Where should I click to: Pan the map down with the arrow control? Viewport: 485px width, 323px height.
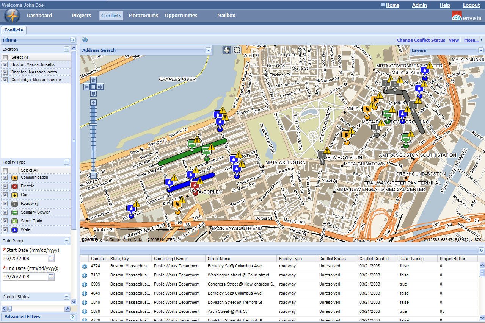click(93, 94)
